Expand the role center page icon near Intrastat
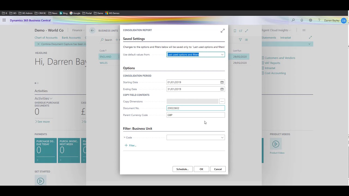The image size is (349, 196). click(310, 37)
